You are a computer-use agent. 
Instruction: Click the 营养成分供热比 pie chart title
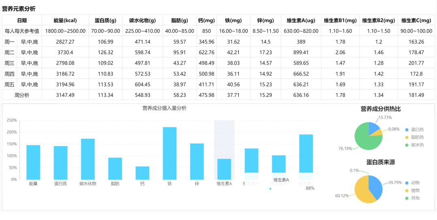tap(380, 109)
